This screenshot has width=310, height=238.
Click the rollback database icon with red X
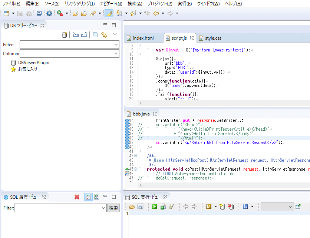point(231,207)
